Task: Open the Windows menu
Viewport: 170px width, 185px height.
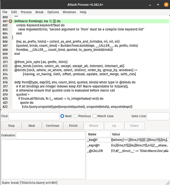Action: [69, 12]
